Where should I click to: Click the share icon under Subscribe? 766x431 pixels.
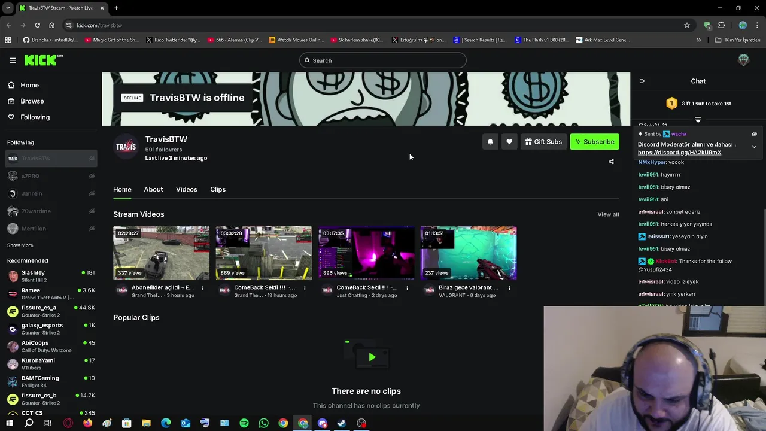coord(611,162)
